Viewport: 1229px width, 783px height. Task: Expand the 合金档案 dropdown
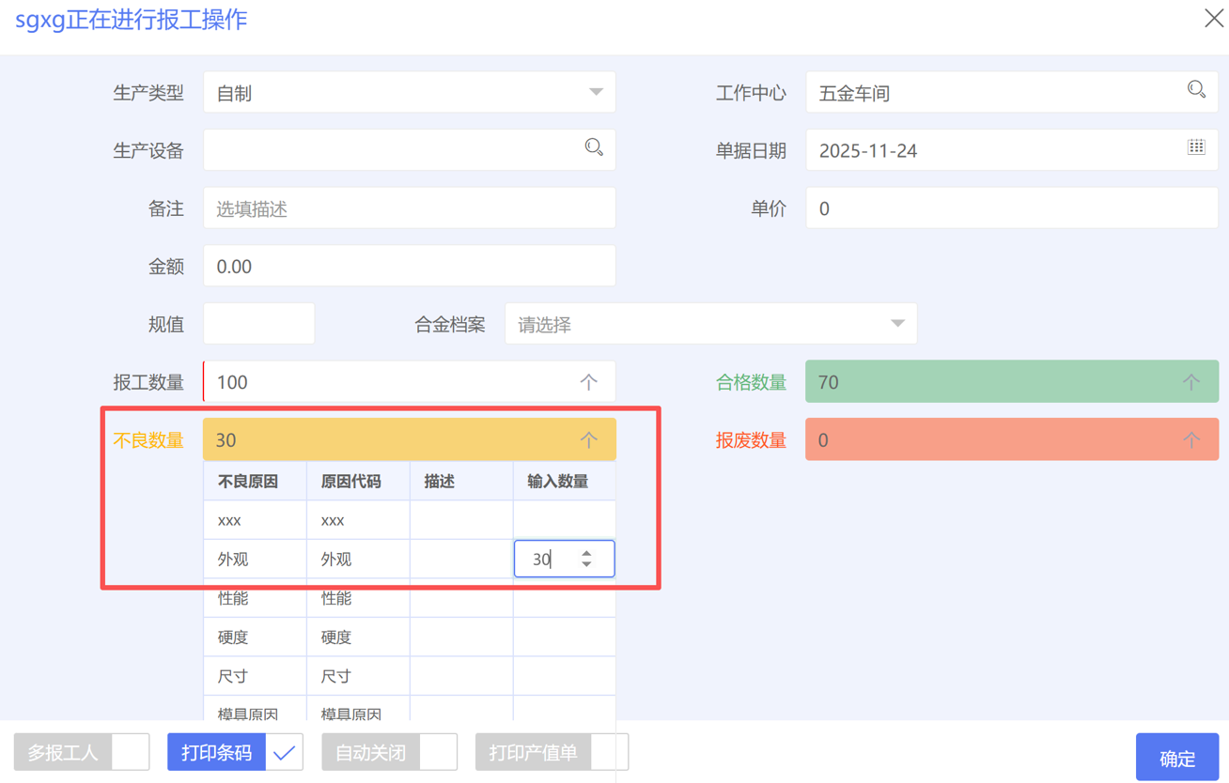pyautogui.click(x=897, y=324)
